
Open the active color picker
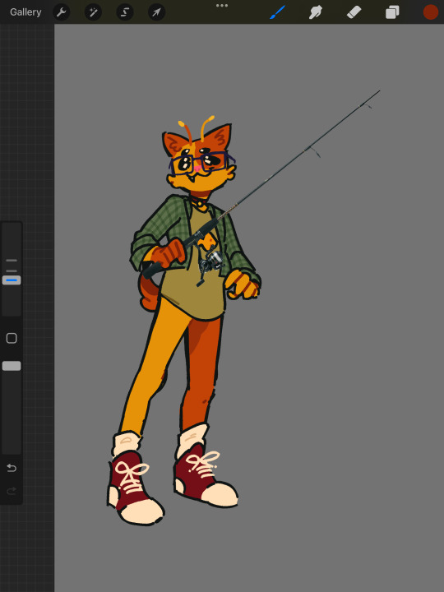[x=430, y=12]
